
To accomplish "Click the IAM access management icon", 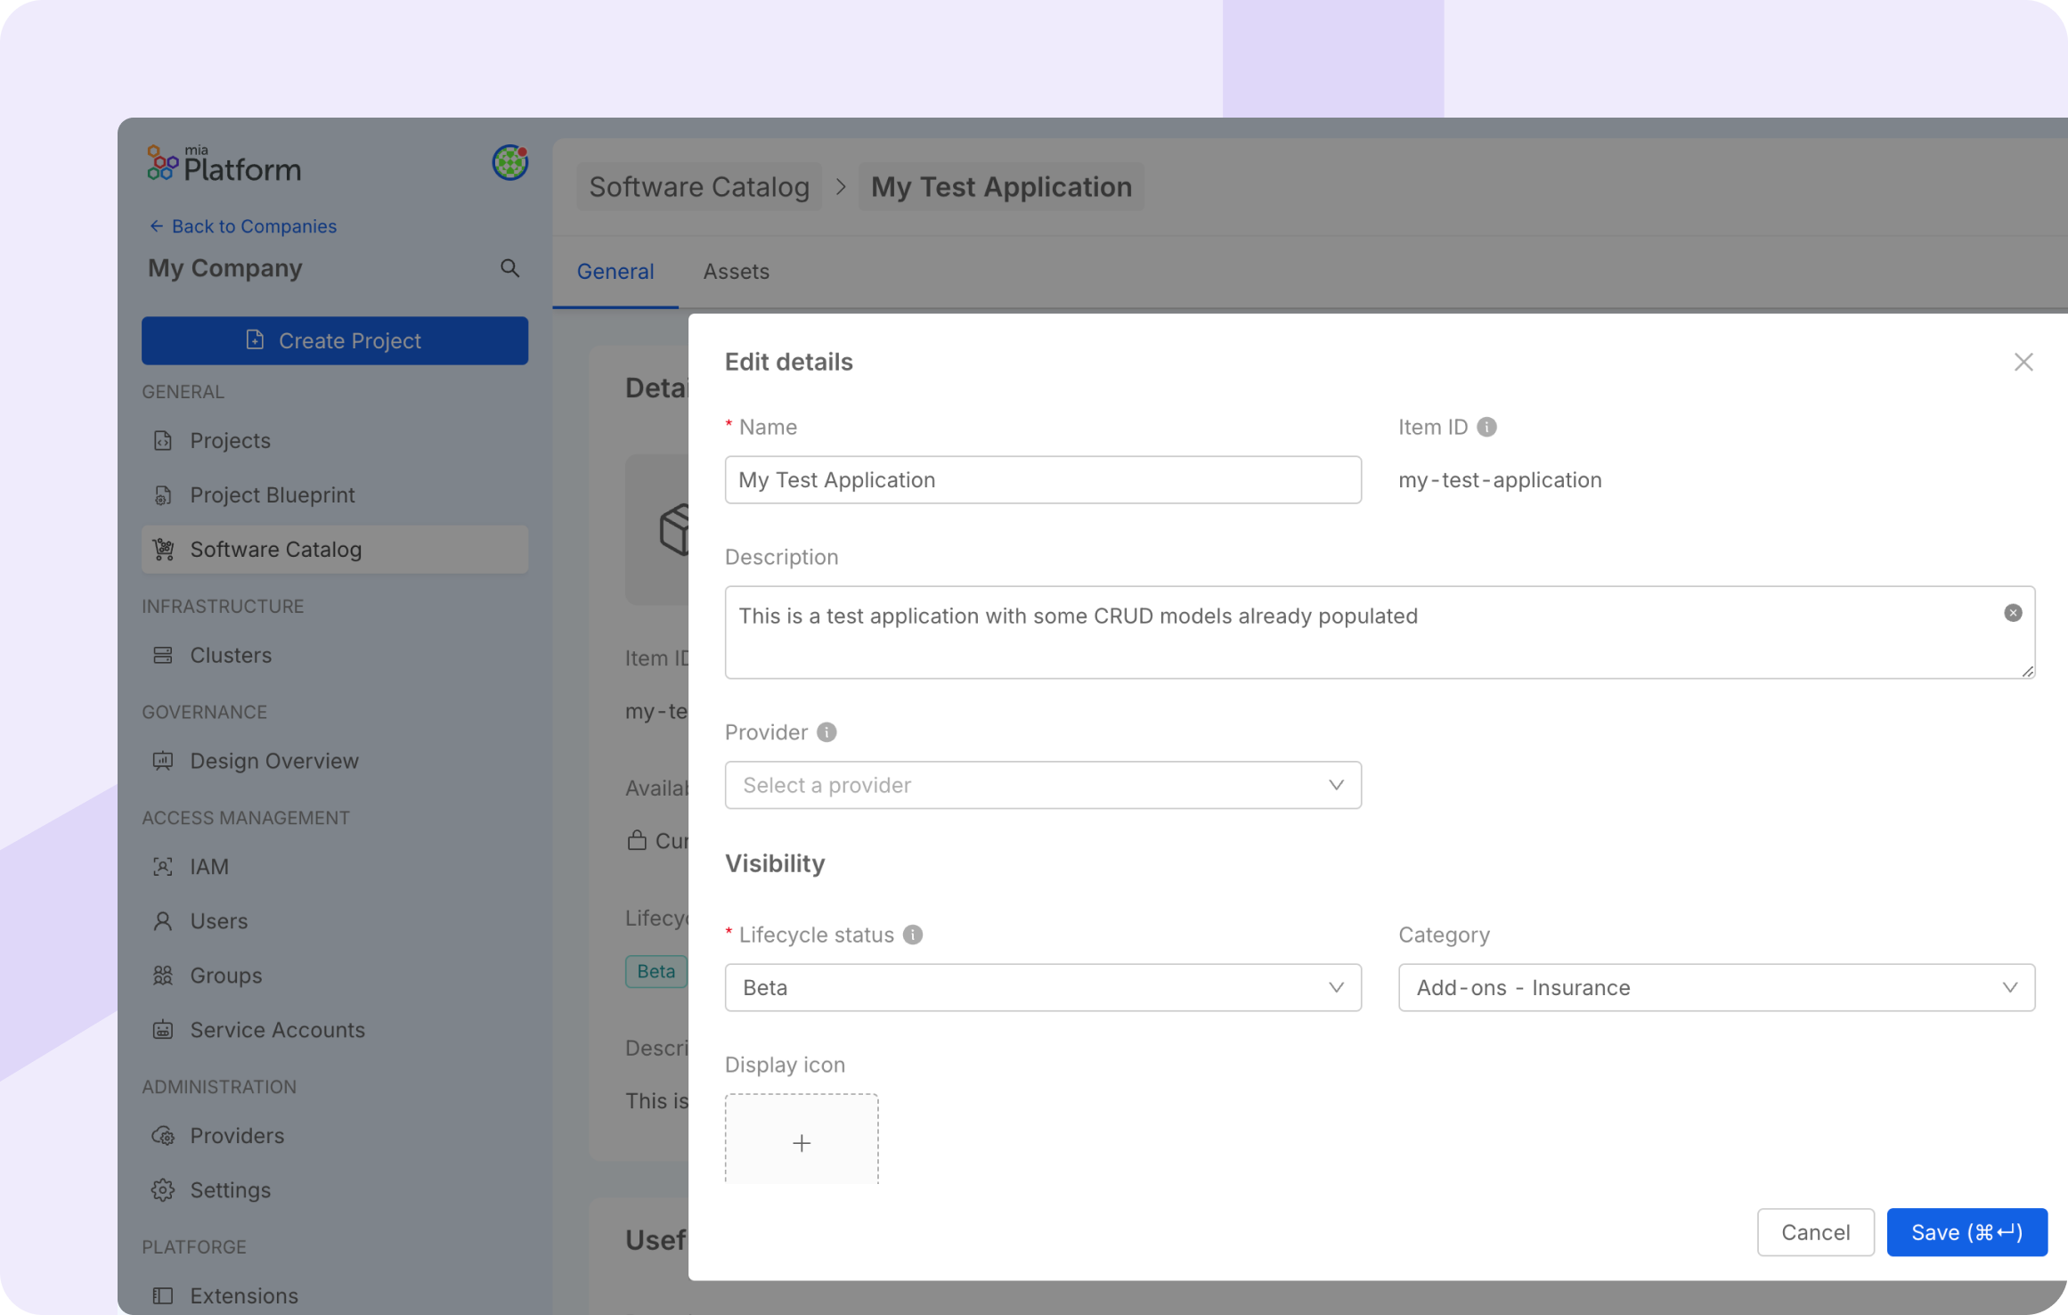I will pos(164,866).
